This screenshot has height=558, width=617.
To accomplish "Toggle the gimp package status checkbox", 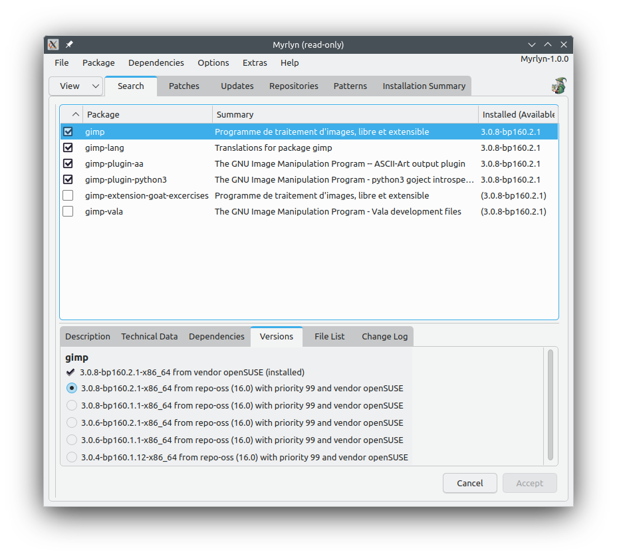I will tap(68, 132).
